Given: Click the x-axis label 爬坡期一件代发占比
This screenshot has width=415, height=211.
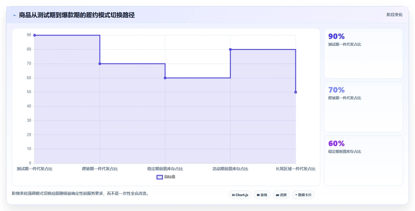Looking at the screenshot, I should pos(100,169).
